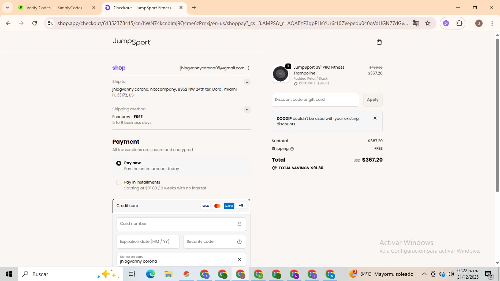Screen dimensions: 500x281
Task: Translate this page icon
Action: pyautogui.click(x=416, y=23)
